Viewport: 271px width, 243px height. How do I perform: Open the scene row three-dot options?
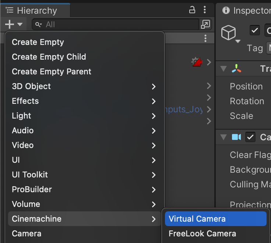click(205, 38)
